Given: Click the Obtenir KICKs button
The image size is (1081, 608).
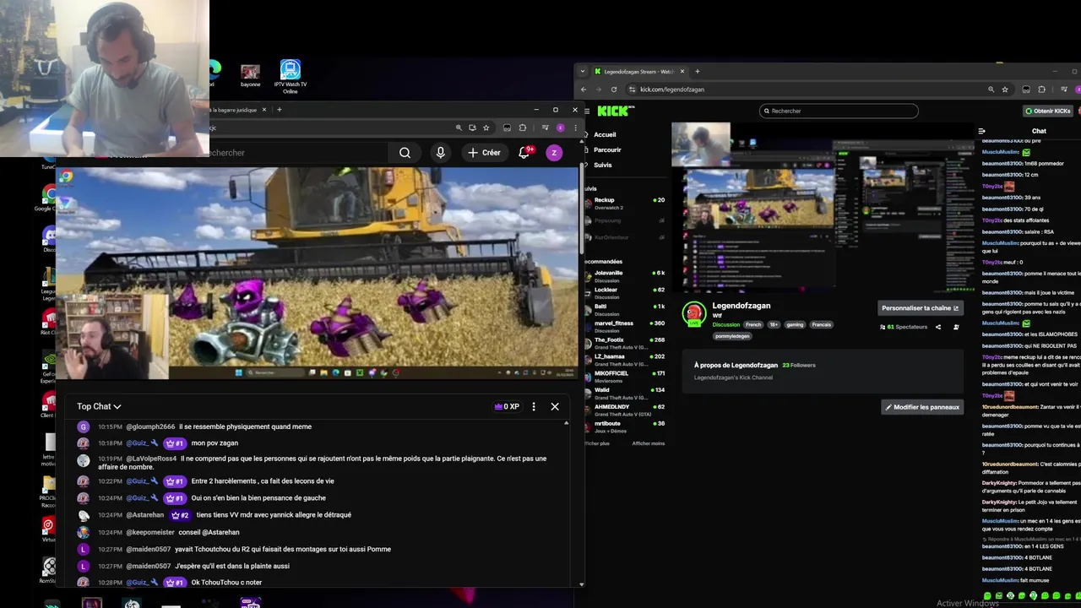Looking at the screenshot, I should point(1048,111).
